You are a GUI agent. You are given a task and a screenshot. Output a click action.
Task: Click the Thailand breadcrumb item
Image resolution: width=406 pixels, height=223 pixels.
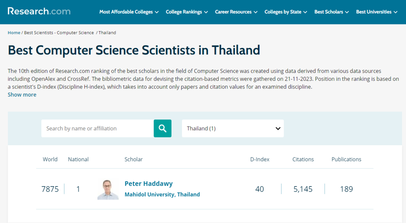[x=107, y=33]
